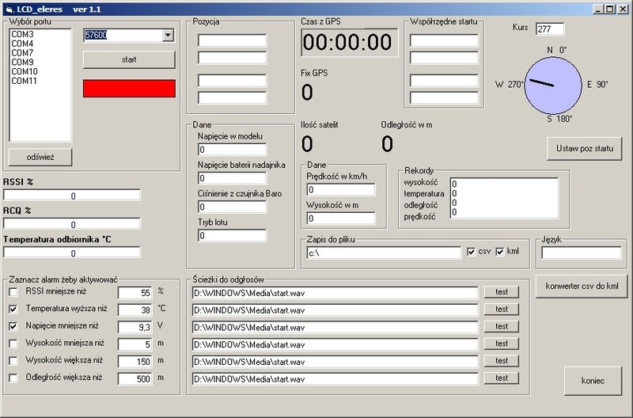The image size is (633, 418).
Task: Click the odśwież refresh button
Action: 40,157
